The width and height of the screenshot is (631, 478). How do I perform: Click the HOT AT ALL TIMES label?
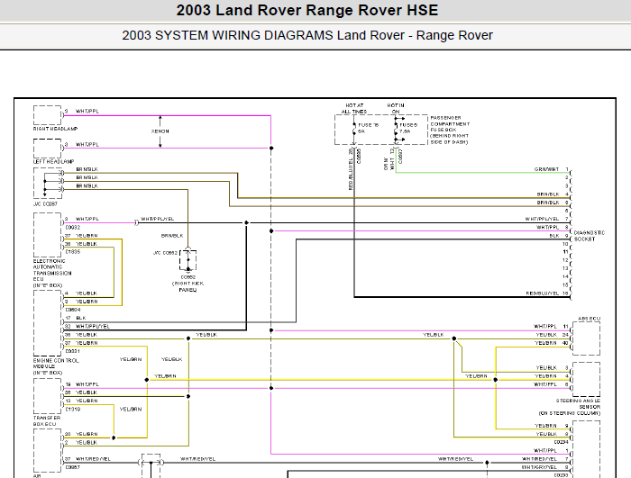point(354,109)
